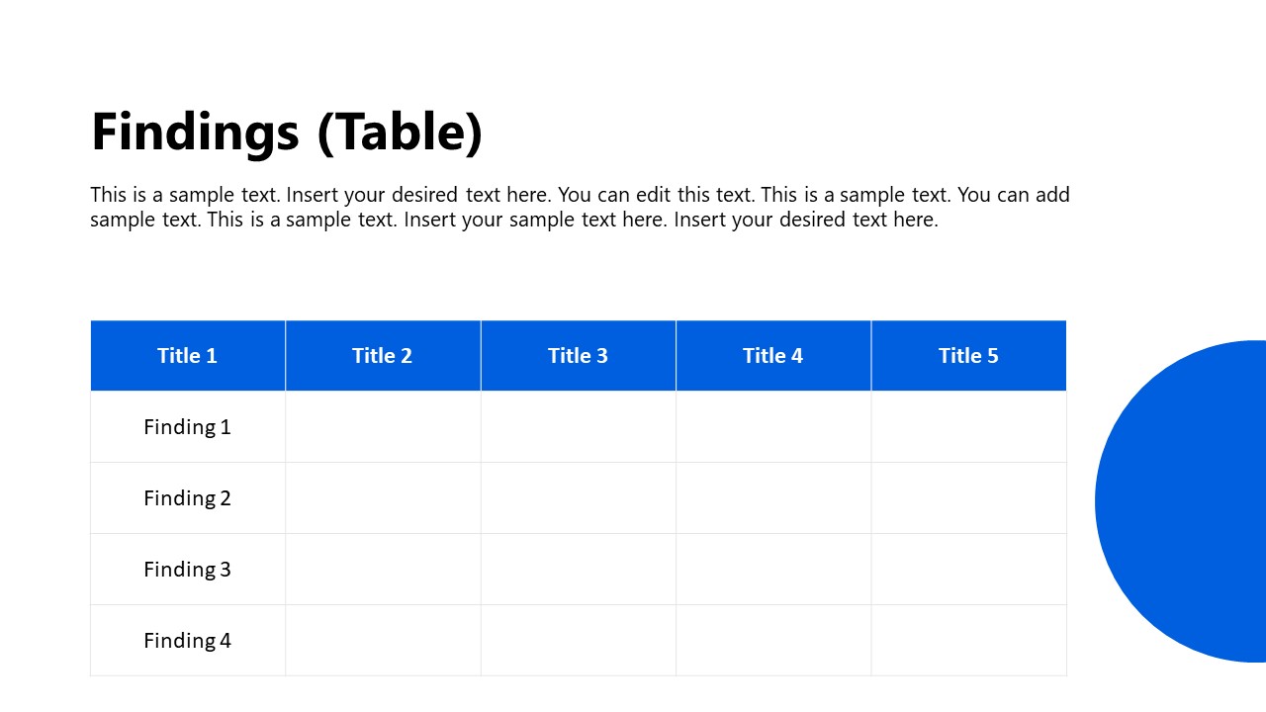This screenshot has height=712, width=1266.
Task: Select the "Finding 1" row label cell
Action: [x=187, y=427]
